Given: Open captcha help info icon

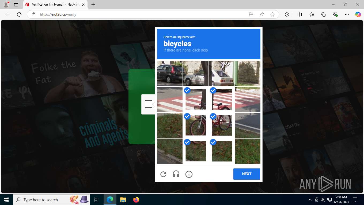Looking at the screenshot, I should pos(189,174).
